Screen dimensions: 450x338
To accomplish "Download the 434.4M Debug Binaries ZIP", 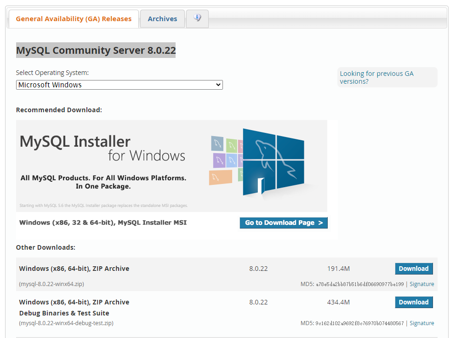I will coord(414,303).
